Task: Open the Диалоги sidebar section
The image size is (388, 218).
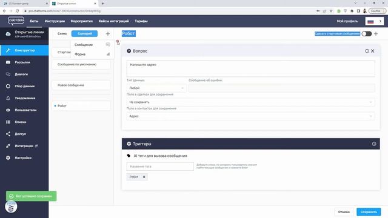Action: coord(24,74)
